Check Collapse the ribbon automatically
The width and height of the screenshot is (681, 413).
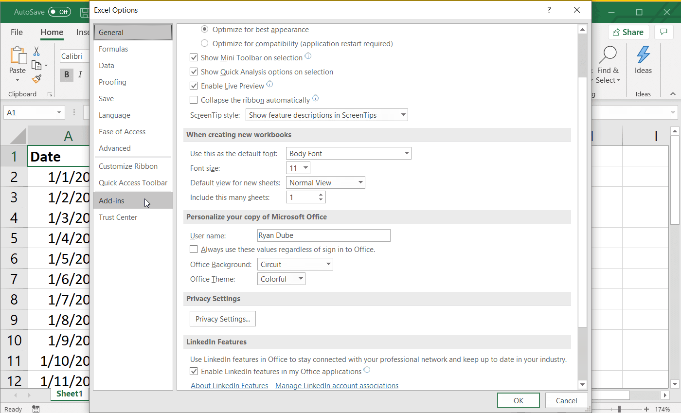point(194,100)
